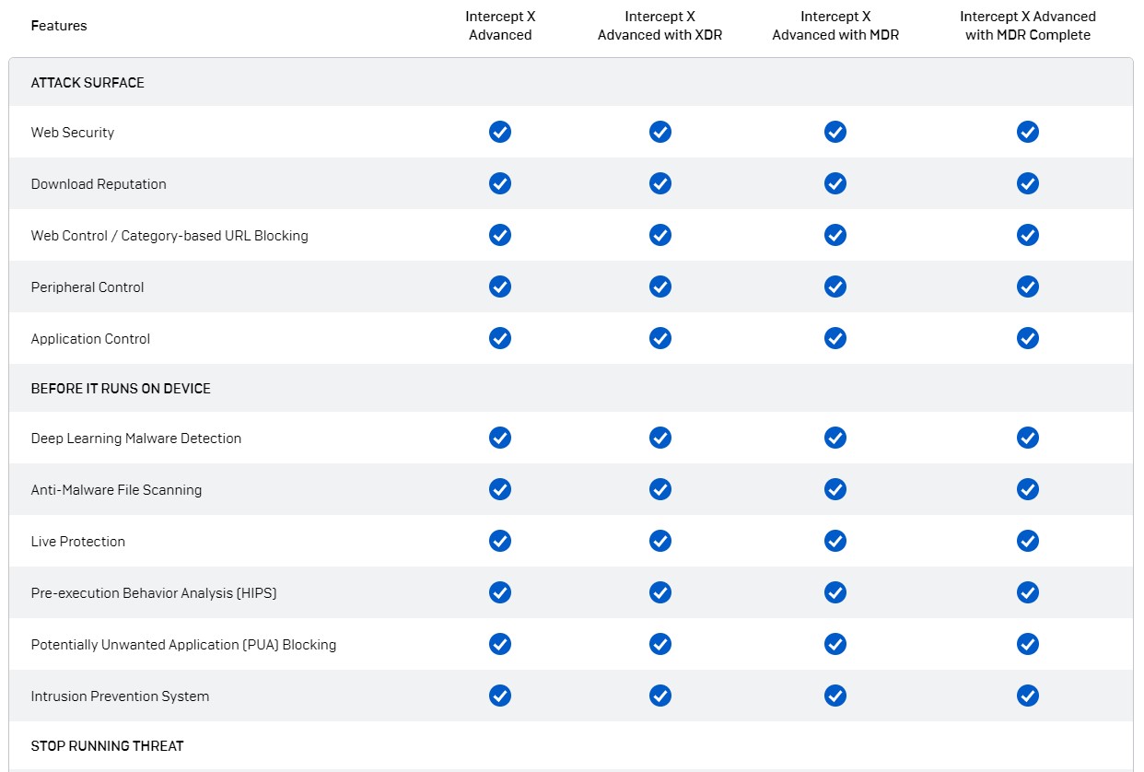Select Deep Learning Malware Detection check under MDR Complete
The width and height of the screenshot is (1144, 772).
[1028, 438]
